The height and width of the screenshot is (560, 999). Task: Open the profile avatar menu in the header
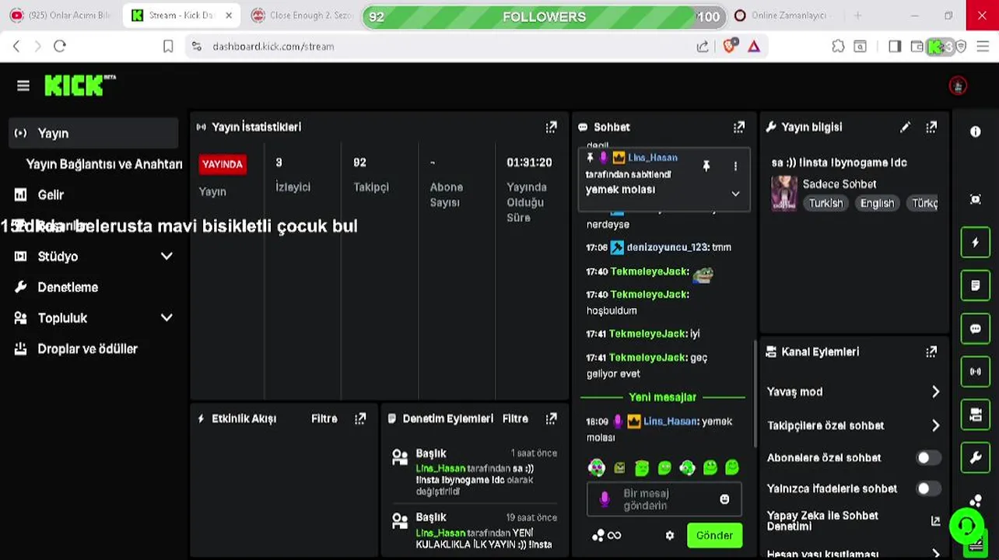pyautogui.click(x=958, y=86)
